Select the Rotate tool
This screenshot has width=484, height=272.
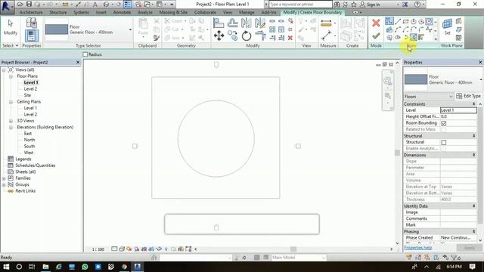click(x=247, y=36)
